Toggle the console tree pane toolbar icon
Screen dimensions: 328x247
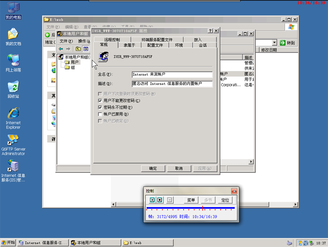click(x=86, y=49)
